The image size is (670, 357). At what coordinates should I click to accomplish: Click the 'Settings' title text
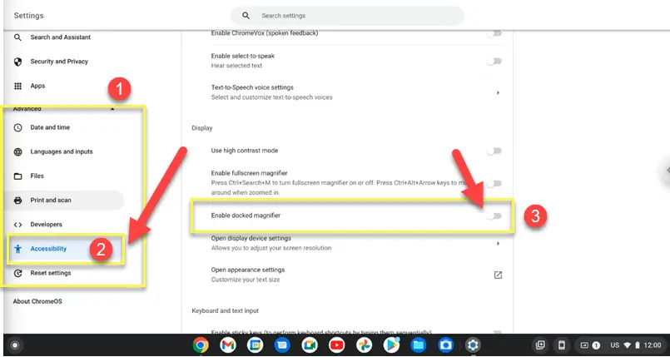pos(28,16)
